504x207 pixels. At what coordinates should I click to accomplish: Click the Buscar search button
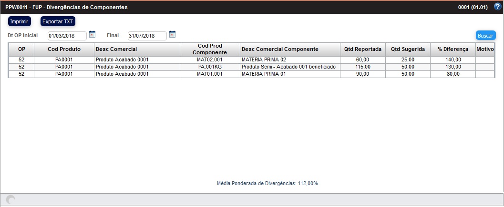coord(485,36)
